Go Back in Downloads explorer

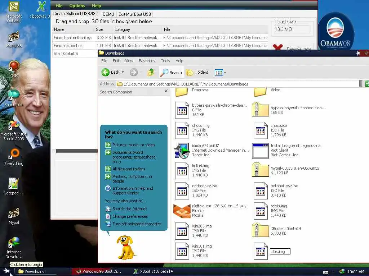point(111,72)
